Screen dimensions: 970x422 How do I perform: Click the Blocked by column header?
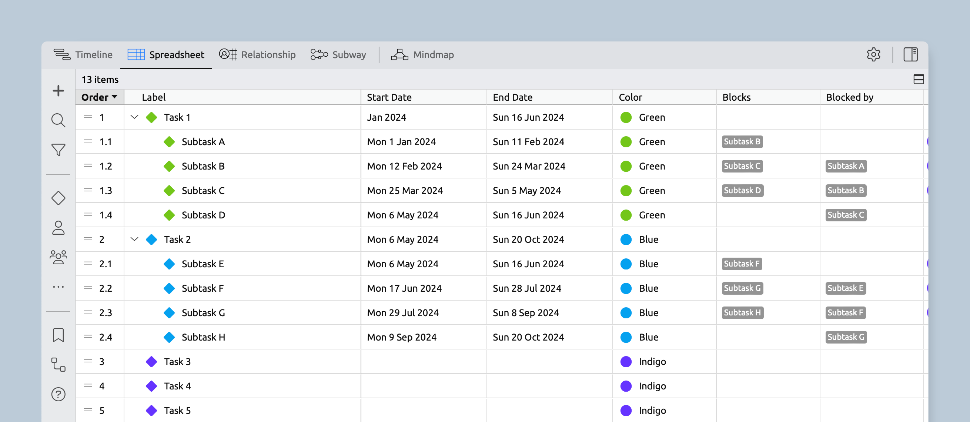tap(872, 97)
